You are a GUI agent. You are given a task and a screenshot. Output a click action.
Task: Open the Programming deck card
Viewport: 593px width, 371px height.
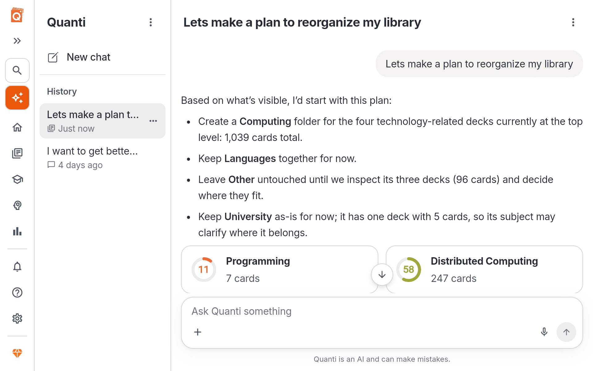tap(280, 270)
